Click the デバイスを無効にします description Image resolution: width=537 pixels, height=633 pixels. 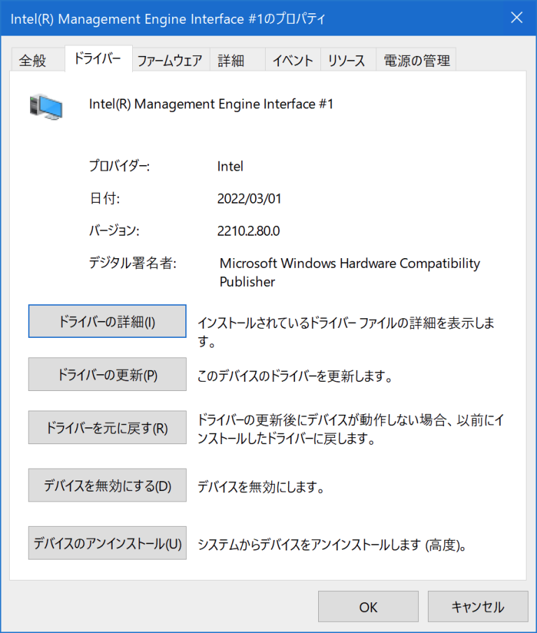tap(261, 487)
